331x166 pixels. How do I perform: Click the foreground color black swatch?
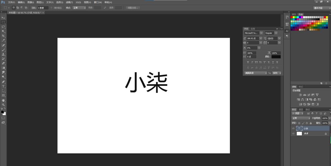(x=2, y=112)
